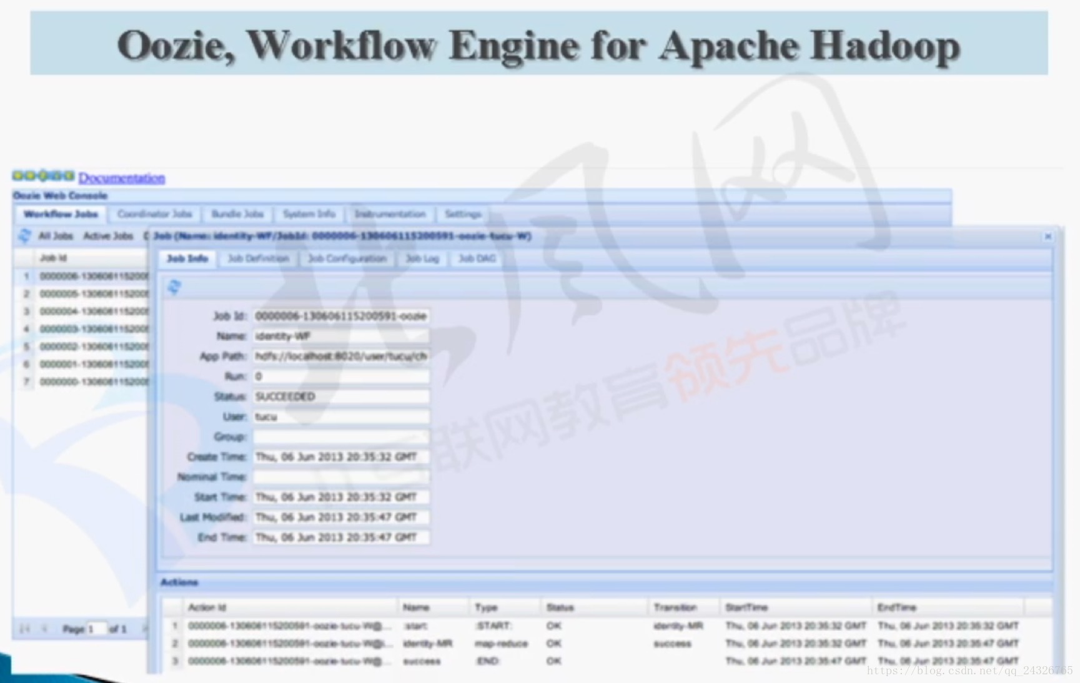The image size is (1080, 683).
Task: Open the Settings tab
Action: (x=463, y=214)
